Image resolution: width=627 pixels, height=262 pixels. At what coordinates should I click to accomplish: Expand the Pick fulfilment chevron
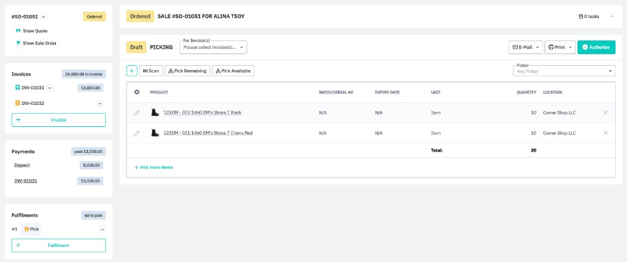[x=102, y=229]
